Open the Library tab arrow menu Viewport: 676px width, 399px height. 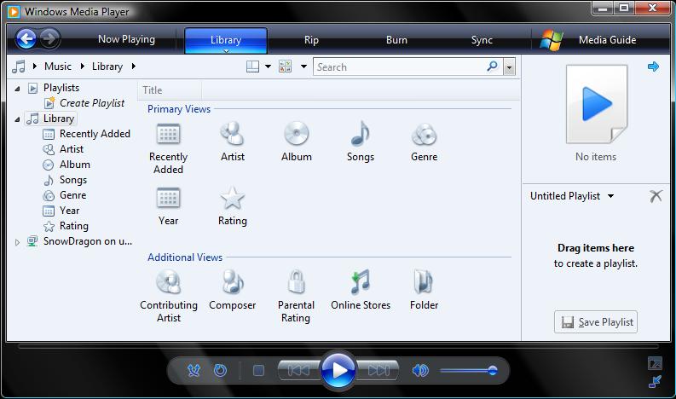[x=226, y=50]
